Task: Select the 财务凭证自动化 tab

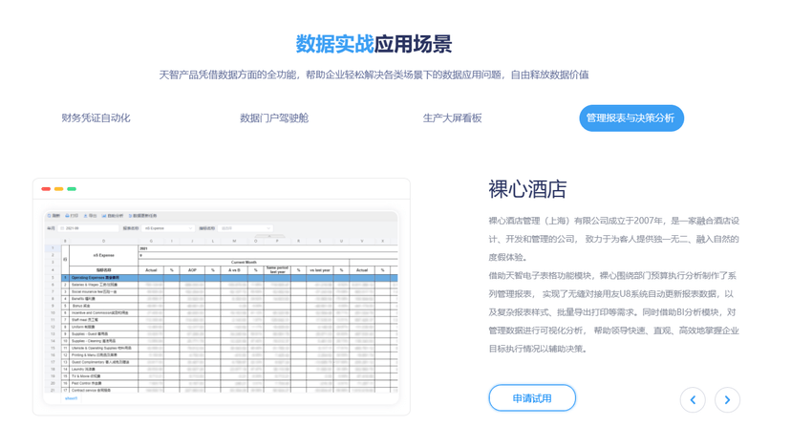Action: coord(96,118)
